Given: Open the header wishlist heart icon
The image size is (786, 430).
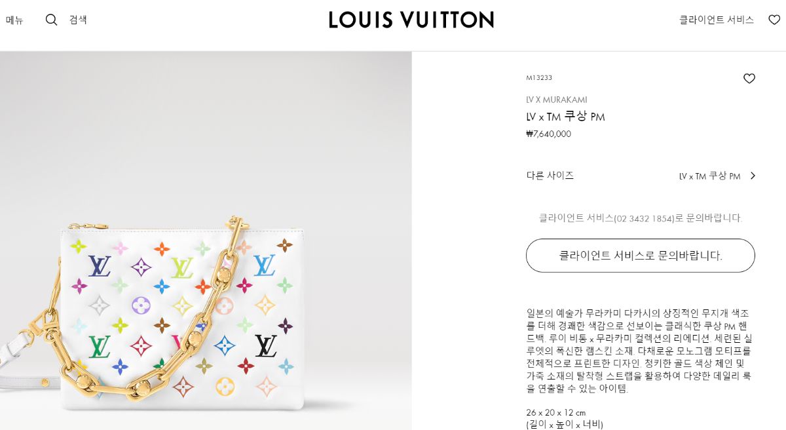Looking at the screenshot, I should point(774,20).
